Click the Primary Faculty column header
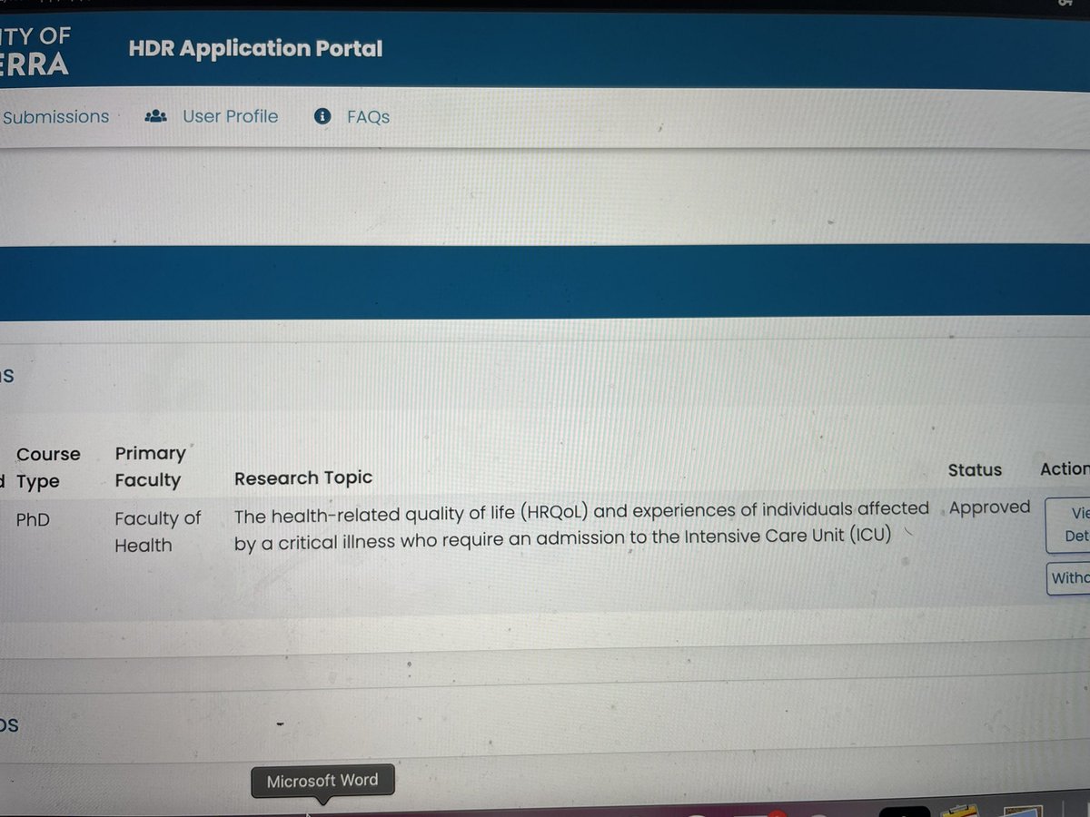This screenshot has height=817, width=1090. point(150,467)
